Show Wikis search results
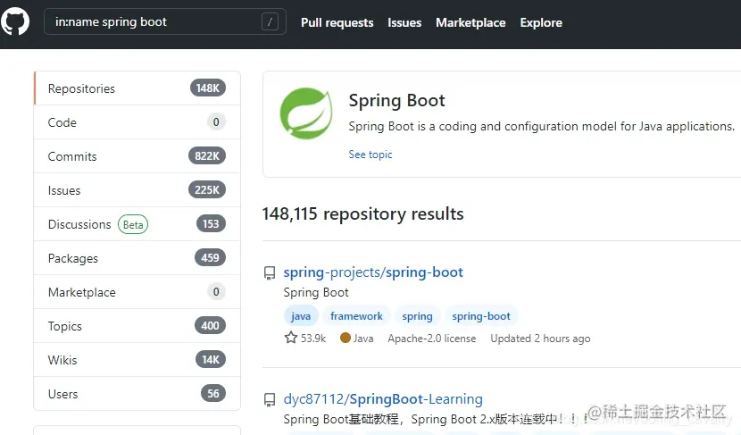The width and height of the screenshot is (741, 435). (x=137, y=360)
